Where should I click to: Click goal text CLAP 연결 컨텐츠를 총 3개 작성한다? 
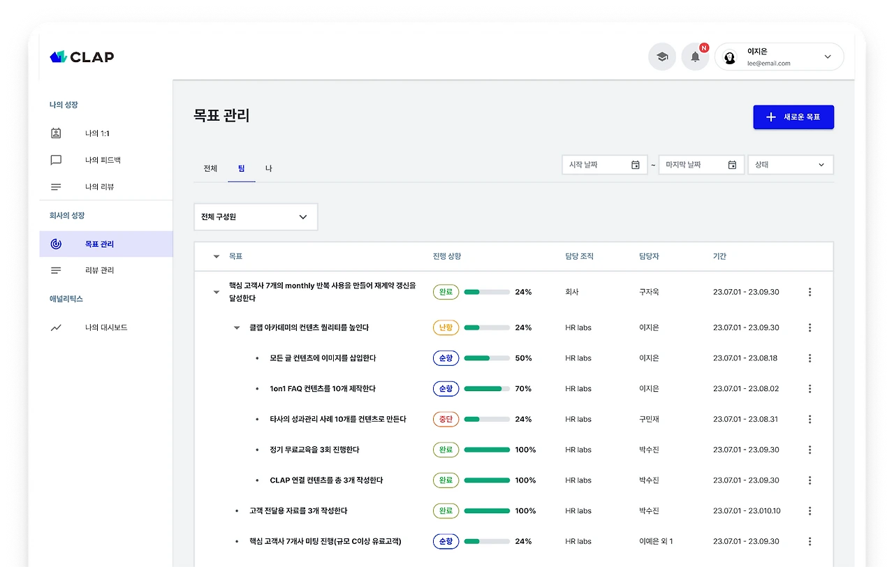pos(326,480)
